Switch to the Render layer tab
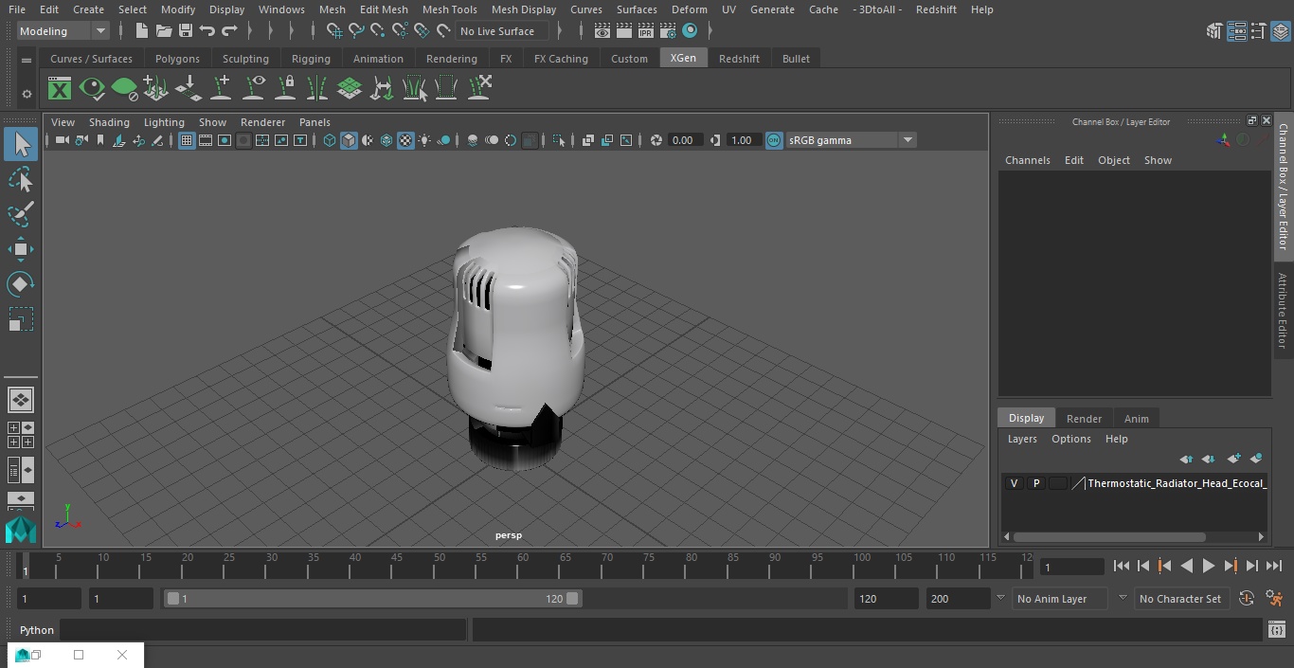This screenshot has width=1294, height=668. tap(1084, 419)
